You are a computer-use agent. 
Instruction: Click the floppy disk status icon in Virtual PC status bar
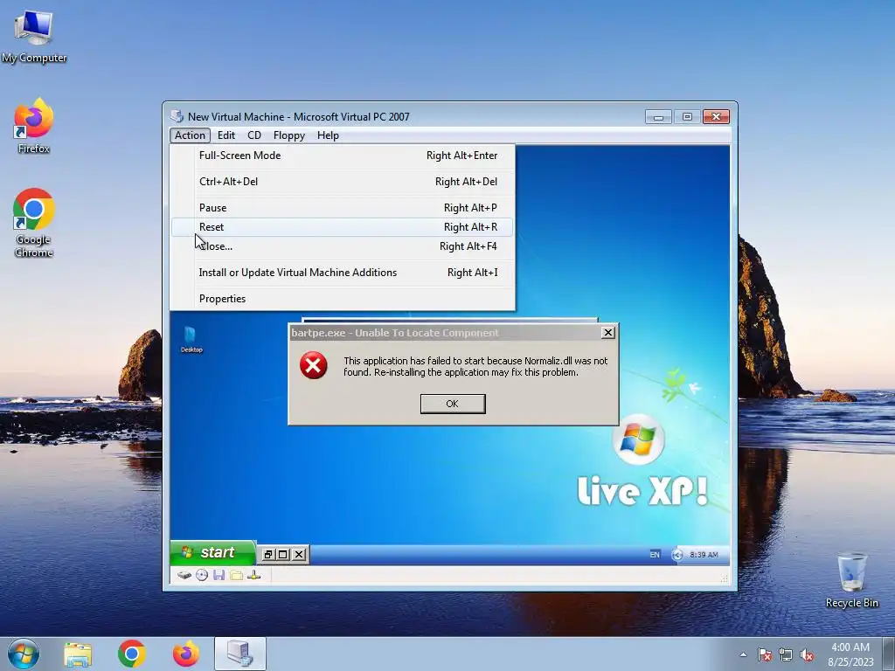pyautogui.click(x=219, y=575)
